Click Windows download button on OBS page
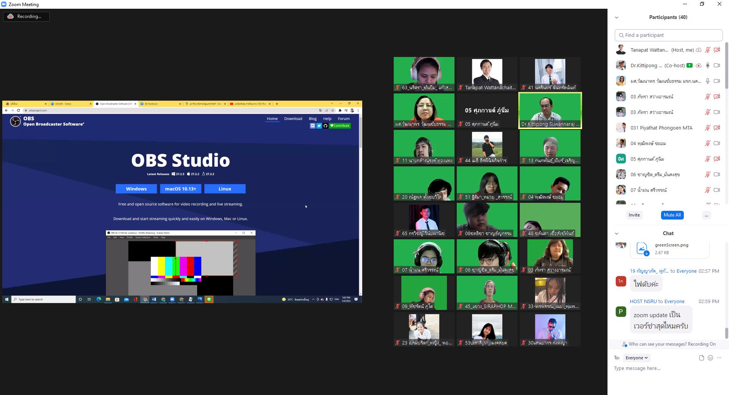The height and width of the screenshot is (395, 729). click(136, 189)
